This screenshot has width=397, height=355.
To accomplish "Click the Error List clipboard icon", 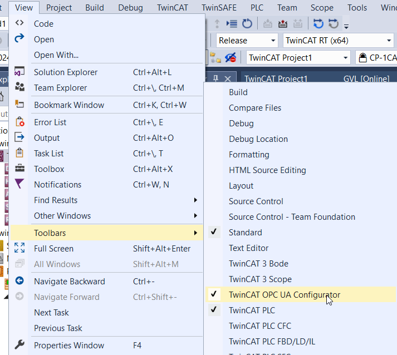I will tap(19, 121).
